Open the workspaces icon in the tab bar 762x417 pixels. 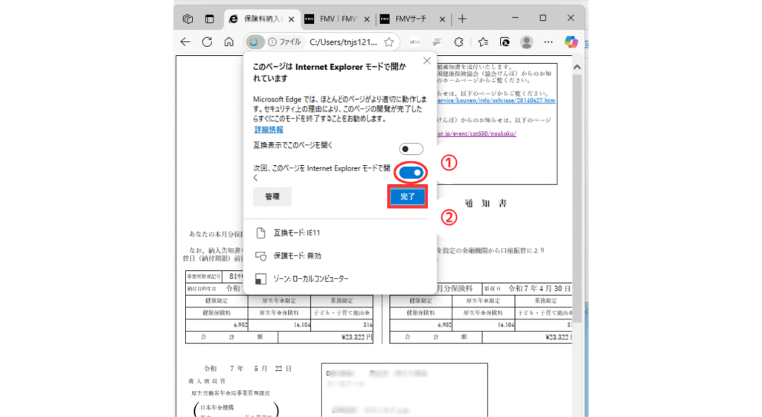(x=188, y=19)
